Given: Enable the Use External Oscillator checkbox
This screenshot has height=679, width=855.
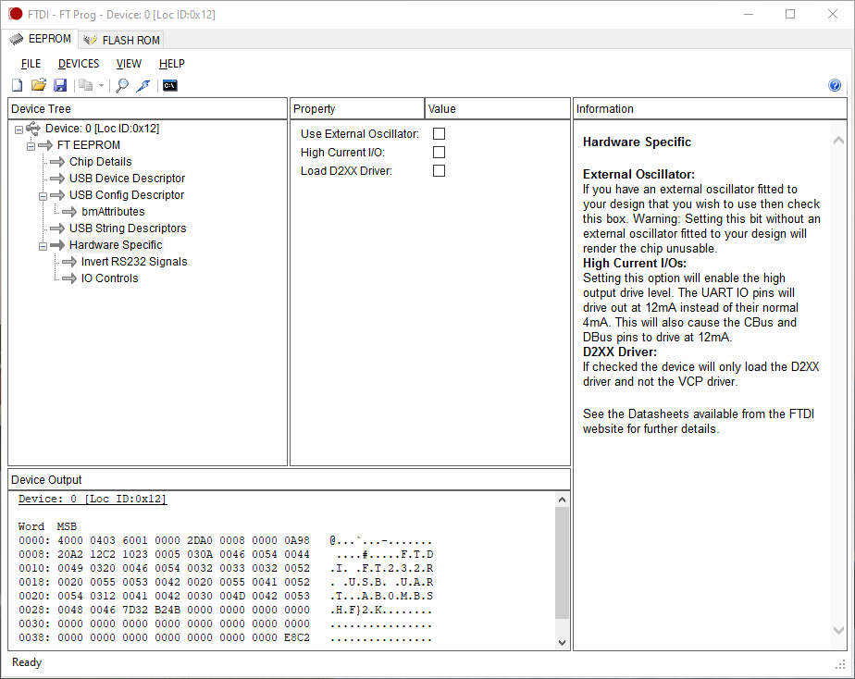Looking at the screenshot, I should pyautogui.click(x=439, y=133).
